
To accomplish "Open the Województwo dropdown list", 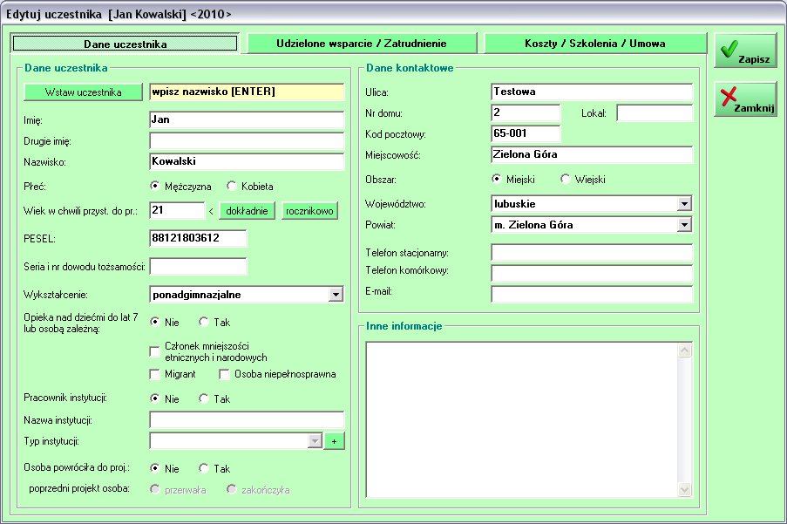I will tap(684, 204).
